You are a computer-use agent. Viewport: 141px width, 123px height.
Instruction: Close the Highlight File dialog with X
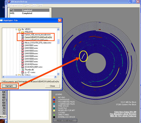coord(60,20)
